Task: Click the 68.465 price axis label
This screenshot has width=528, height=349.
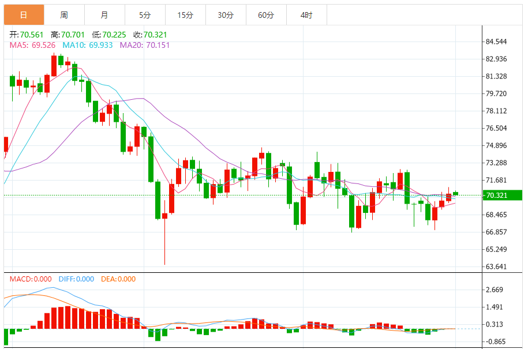Action: pyautogui.click(x=496, y=215)
